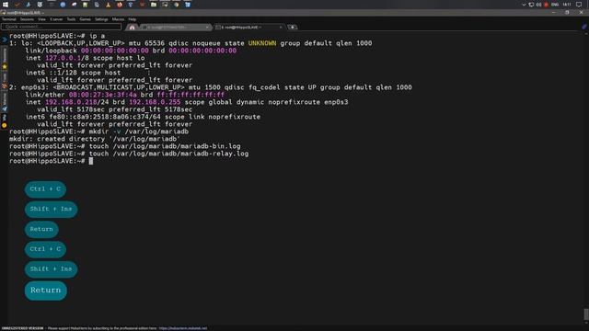Viewport: 589px width, 331px height.
Task: Open the Windows Start menu
Action: click(6, 5)
